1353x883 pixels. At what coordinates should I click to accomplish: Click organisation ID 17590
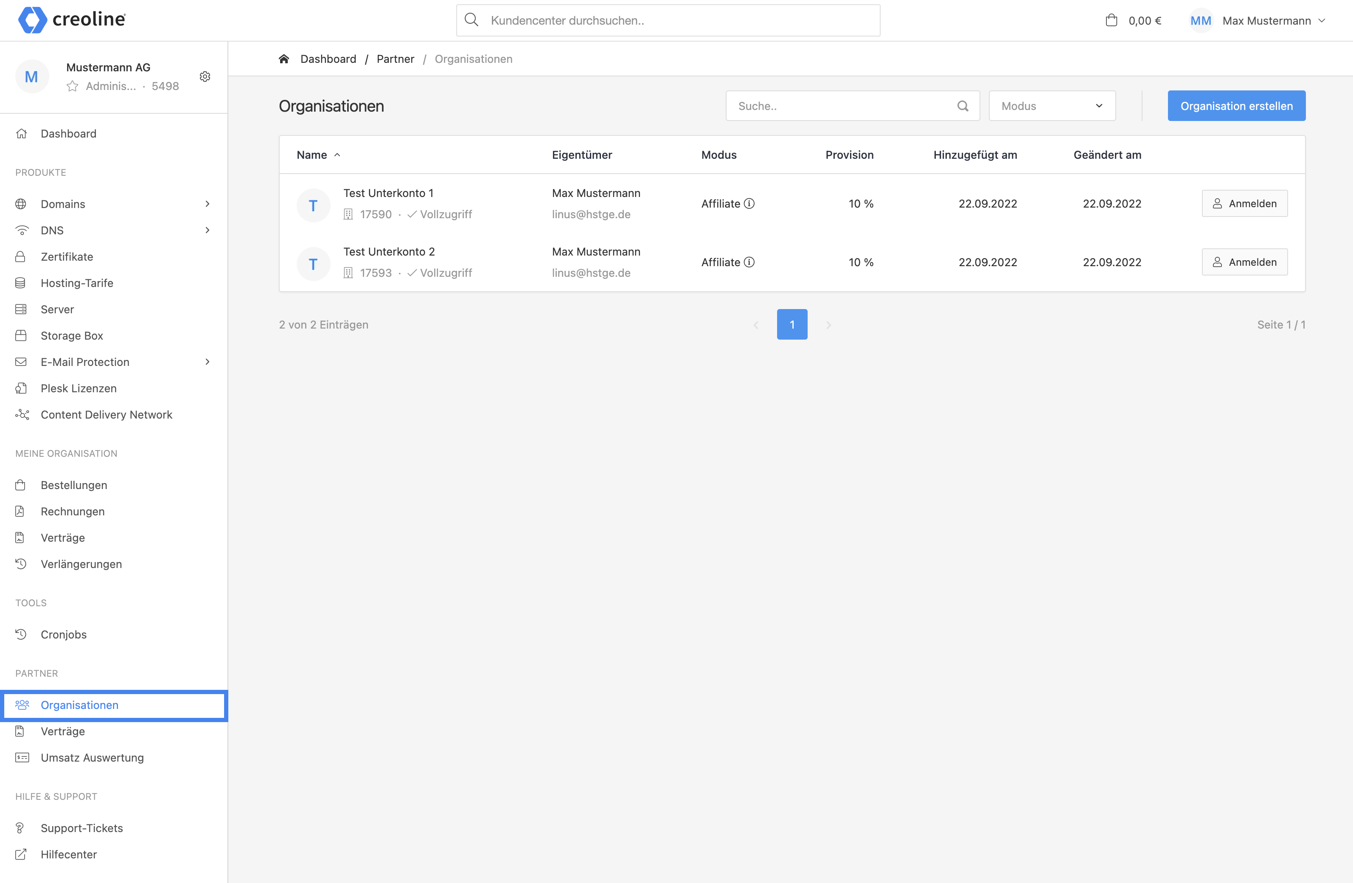tap(376, 214)
